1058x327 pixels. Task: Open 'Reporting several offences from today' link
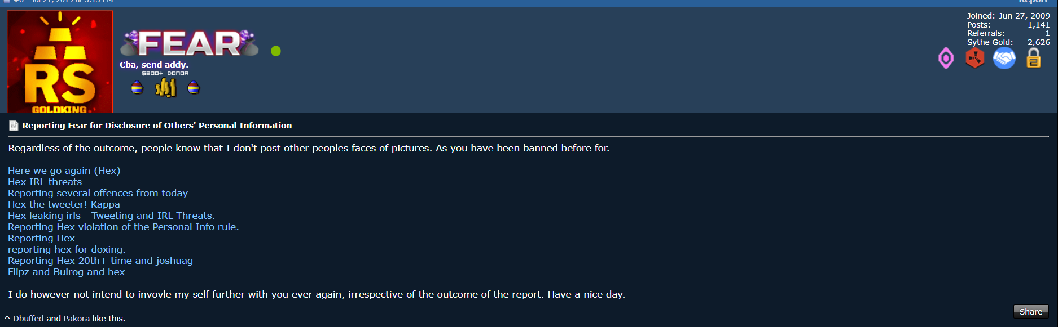point(98,193)
